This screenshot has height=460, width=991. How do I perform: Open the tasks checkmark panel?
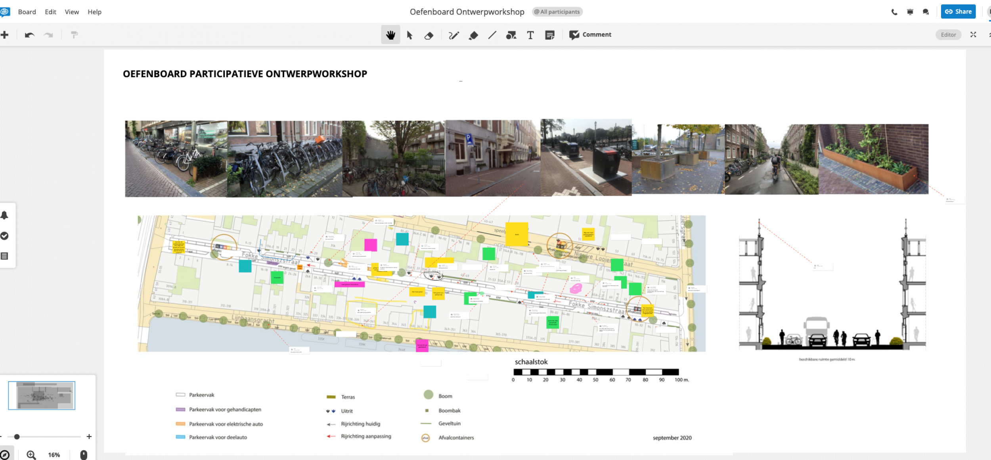(4, 236)
